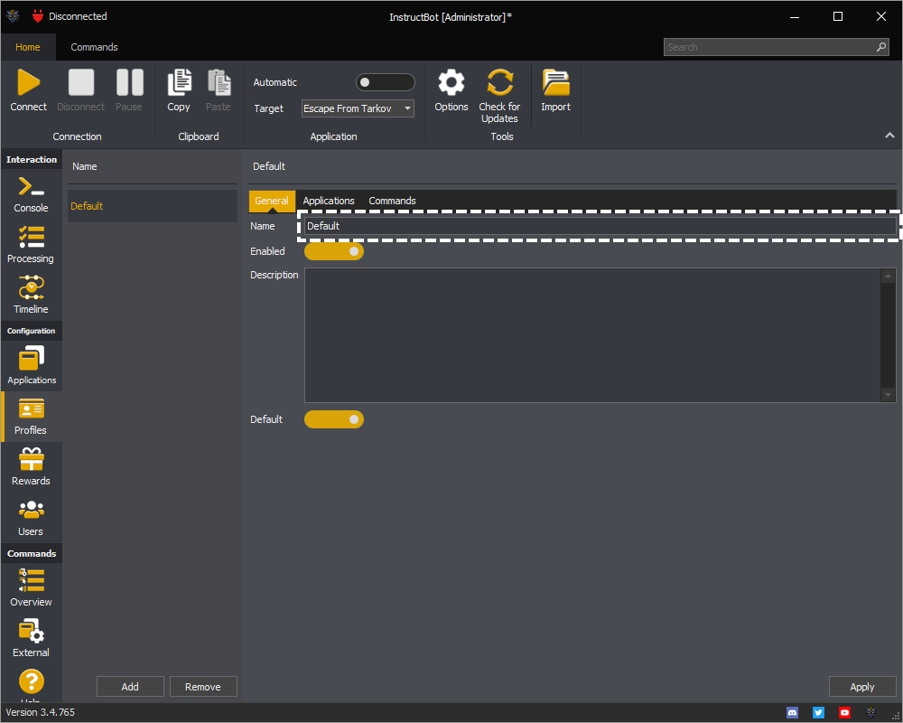This screenshot has height=723, width=903.
Task: Toggle the Enabled profile switch
Action: pos(334,251)
